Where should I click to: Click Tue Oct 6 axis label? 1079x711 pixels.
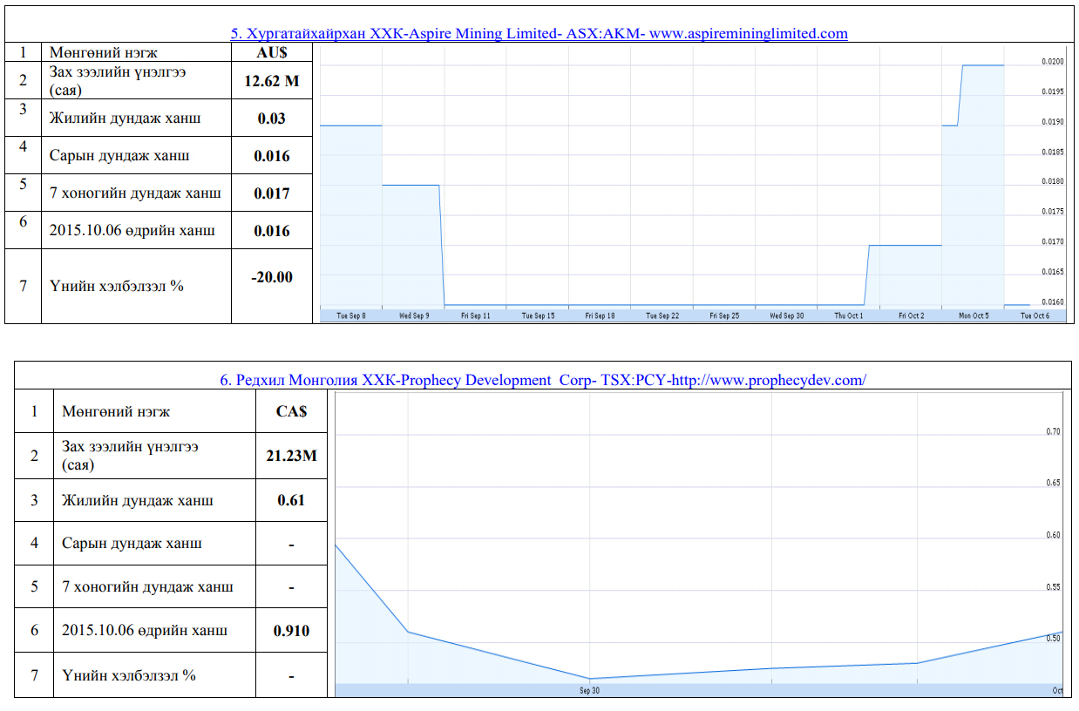click(x=1035, y=315)
